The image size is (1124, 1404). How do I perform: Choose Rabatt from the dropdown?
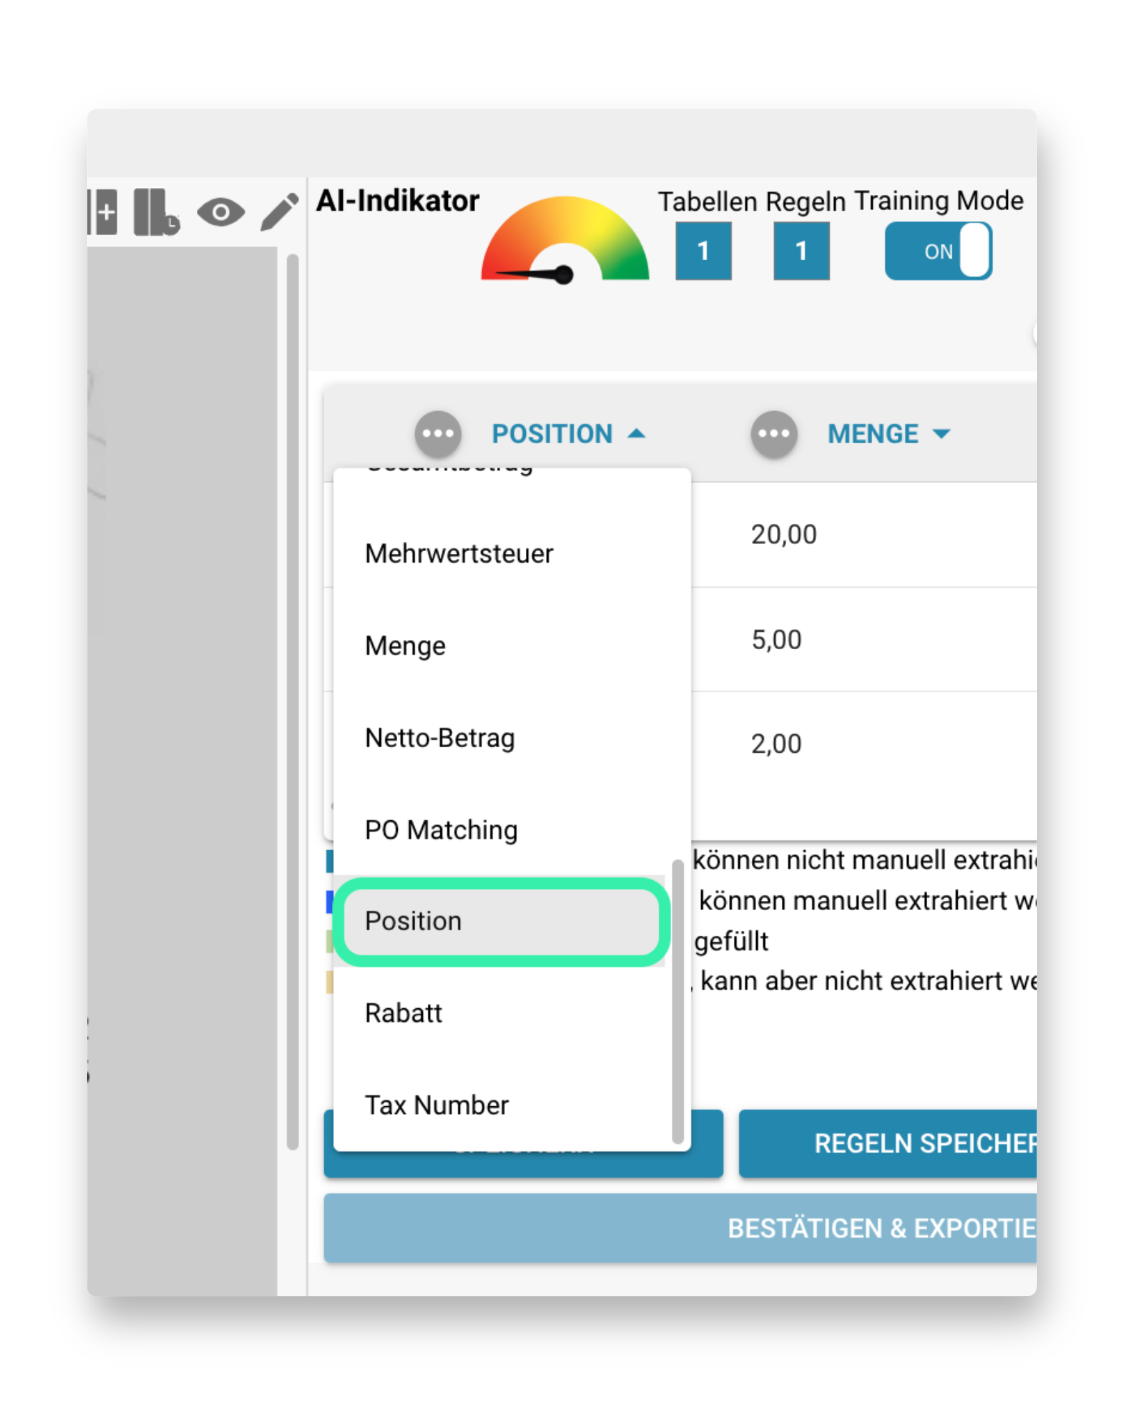(x=403, y=1013)
